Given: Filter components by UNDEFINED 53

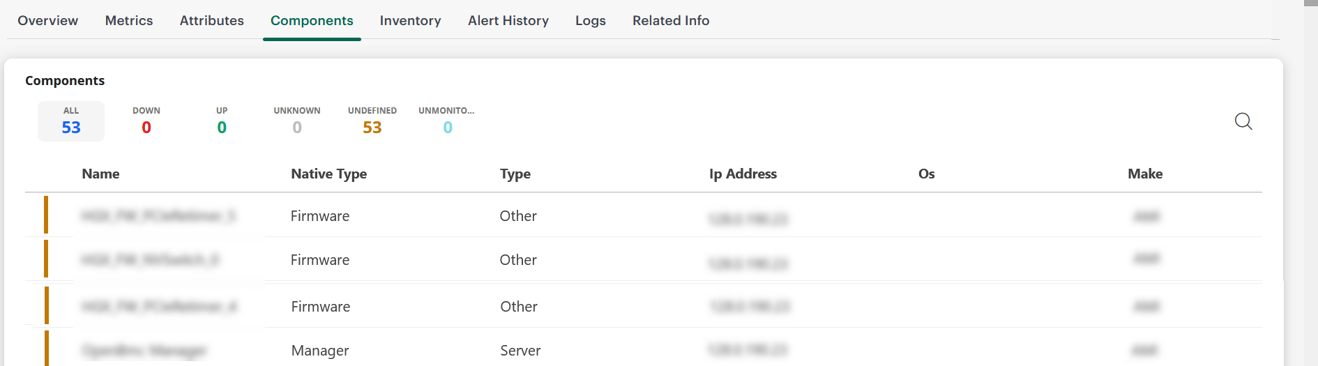Looking at the screenshot, I should (x=372, y=121).
